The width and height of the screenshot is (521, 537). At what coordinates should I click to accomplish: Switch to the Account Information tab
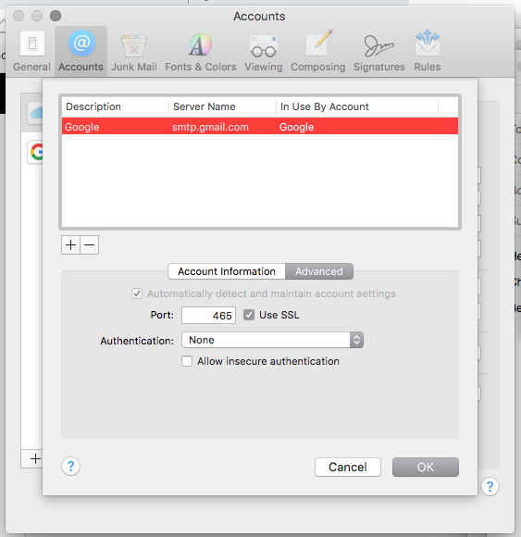click(x=227, y=271)
